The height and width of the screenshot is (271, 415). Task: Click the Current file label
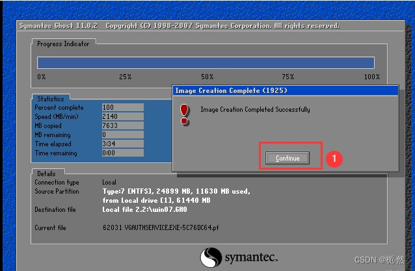(50, 227)
